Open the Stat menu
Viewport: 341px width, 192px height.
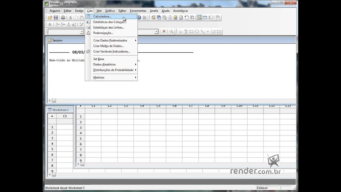(x=99, y=11)
